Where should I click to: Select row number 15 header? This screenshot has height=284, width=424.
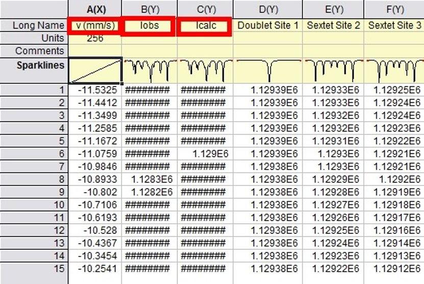coord(34,269)
